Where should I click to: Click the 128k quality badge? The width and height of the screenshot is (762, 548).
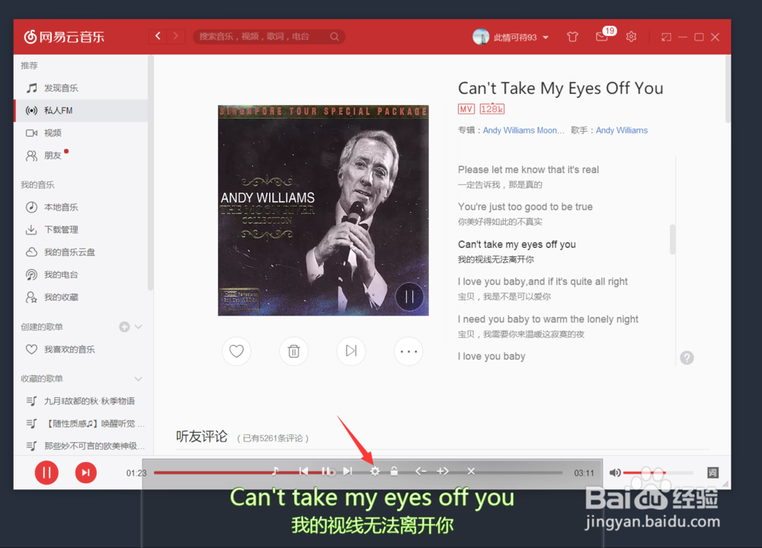point(491,109)
